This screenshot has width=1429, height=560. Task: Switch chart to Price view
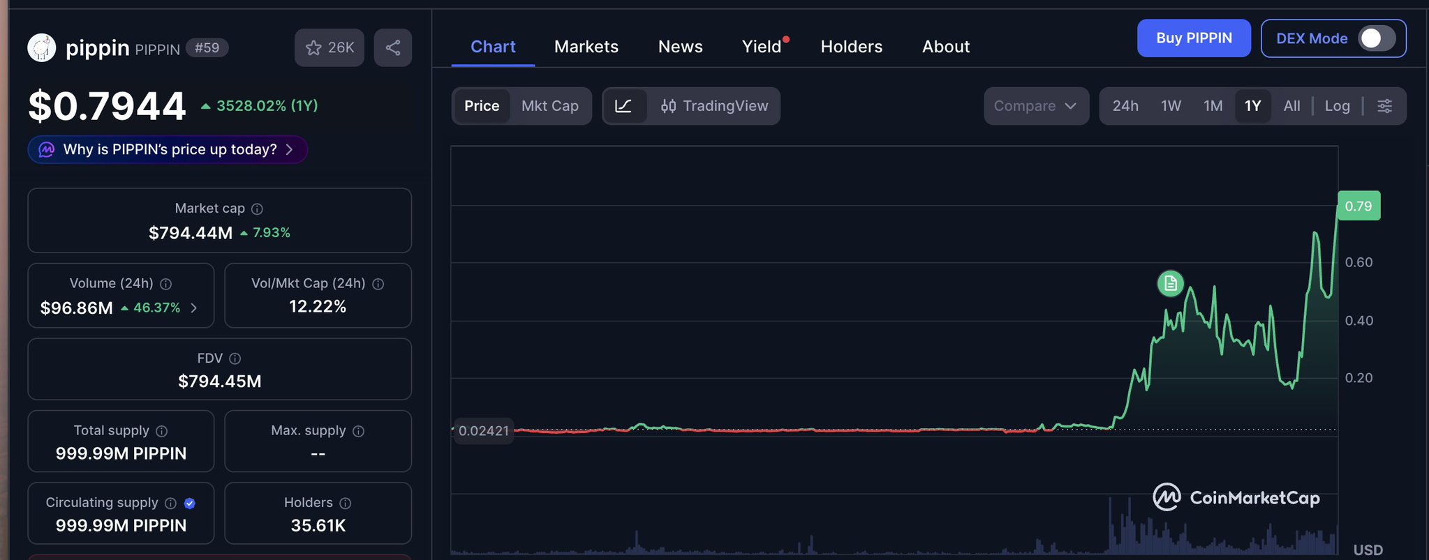pyautogui.click(x=482, y=106)
